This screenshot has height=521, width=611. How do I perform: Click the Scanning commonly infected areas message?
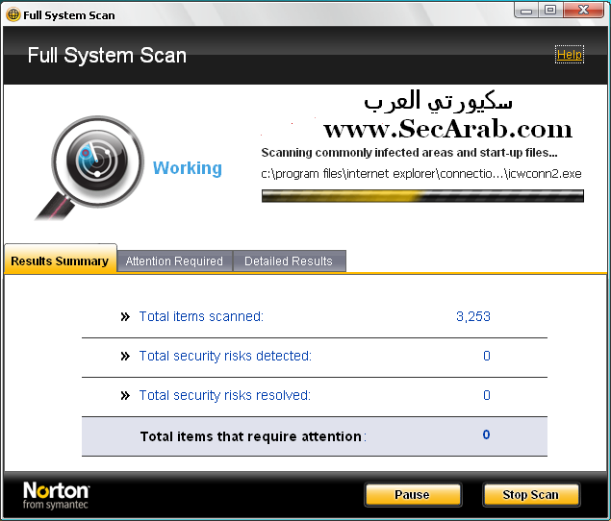coord(409,153)
